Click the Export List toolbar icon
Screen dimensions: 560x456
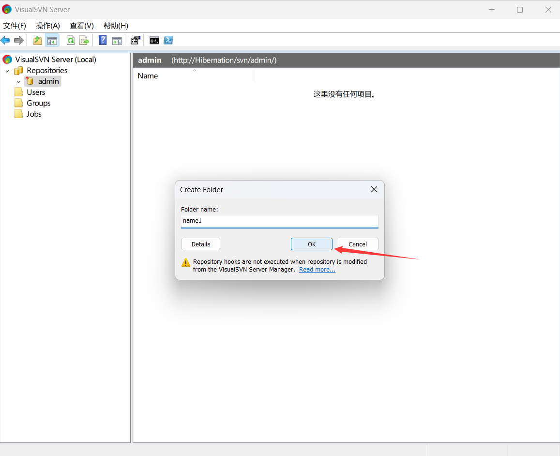[x=84, y=40]
